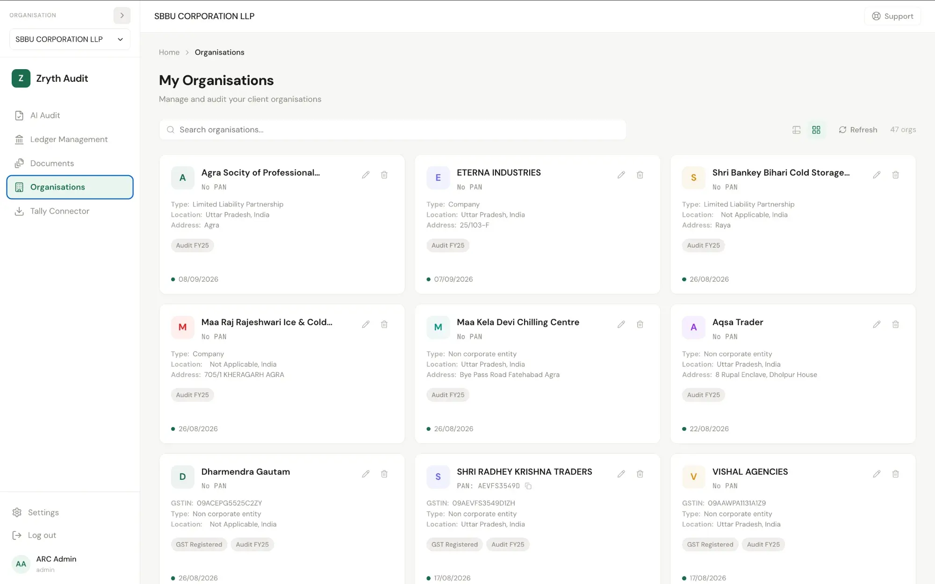Switch to list view layout
935x584 pixels.
pos(797,130)
